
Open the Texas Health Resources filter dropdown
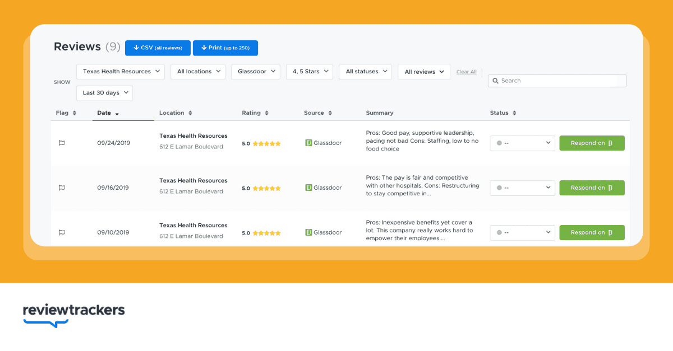[121, 72]
